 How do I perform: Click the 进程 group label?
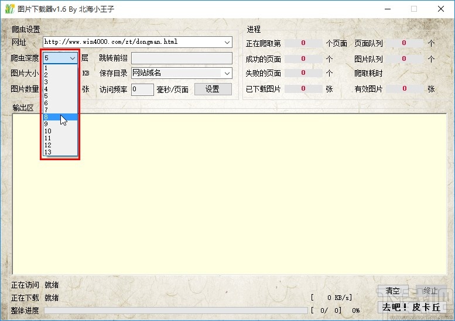[x=254, y=29]
